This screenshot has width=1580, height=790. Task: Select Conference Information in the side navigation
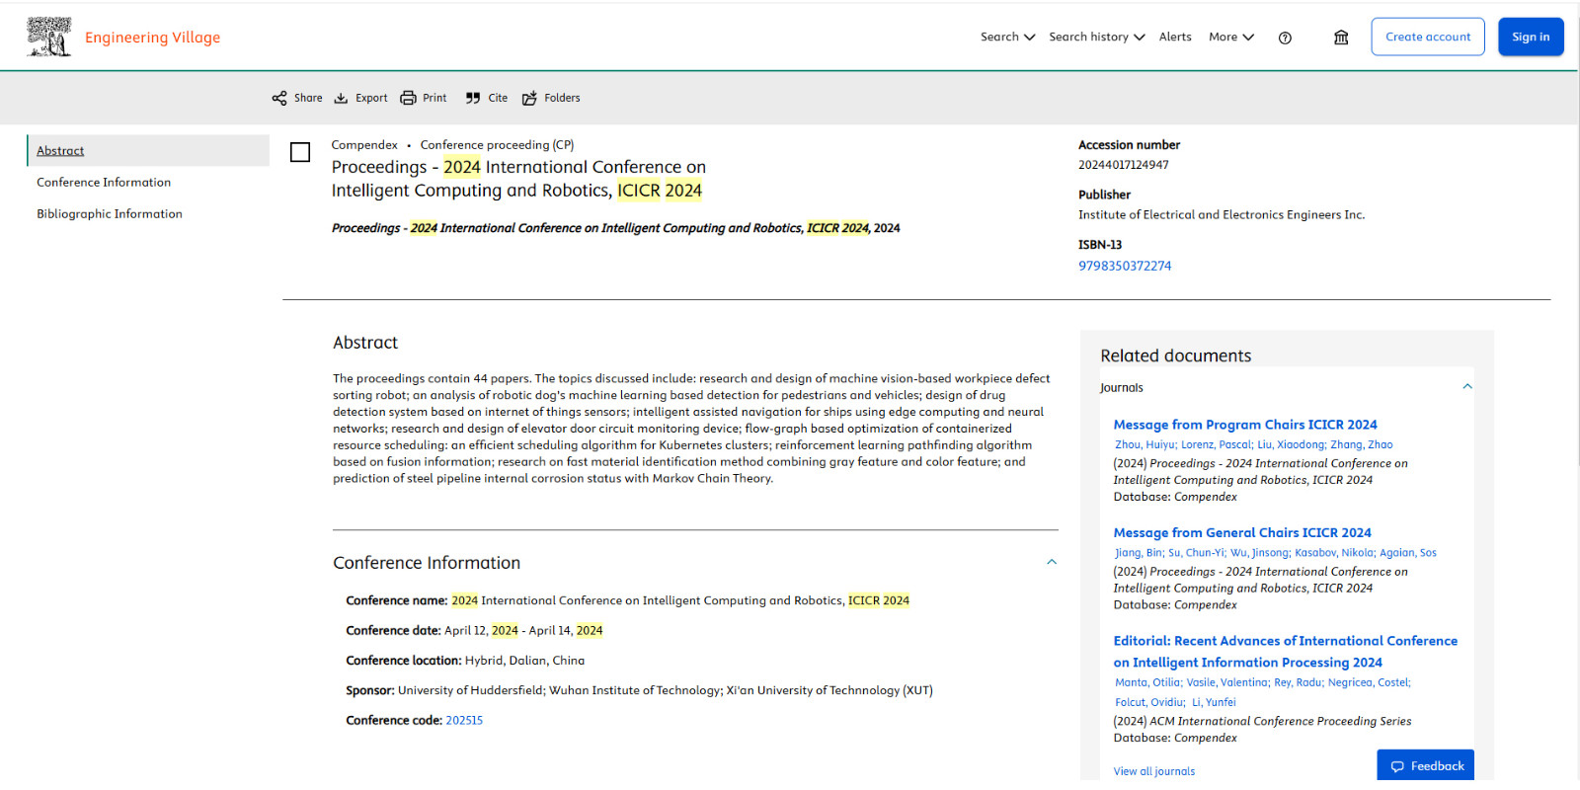click(x=104, y=182)
